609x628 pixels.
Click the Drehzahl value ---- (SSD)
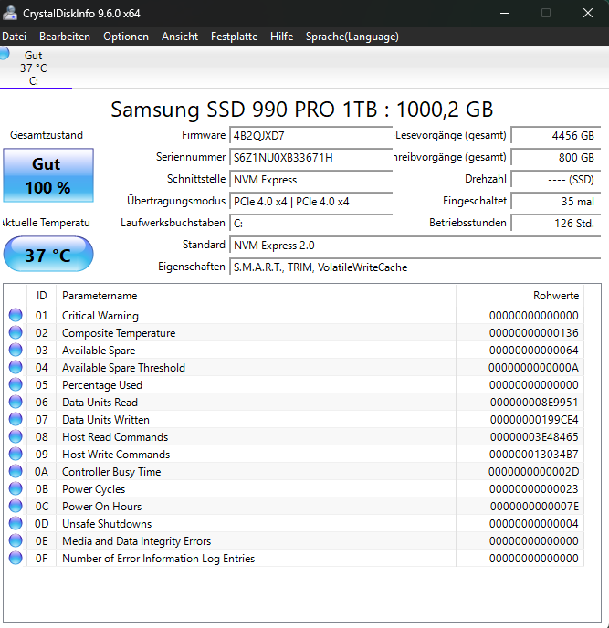556,180
